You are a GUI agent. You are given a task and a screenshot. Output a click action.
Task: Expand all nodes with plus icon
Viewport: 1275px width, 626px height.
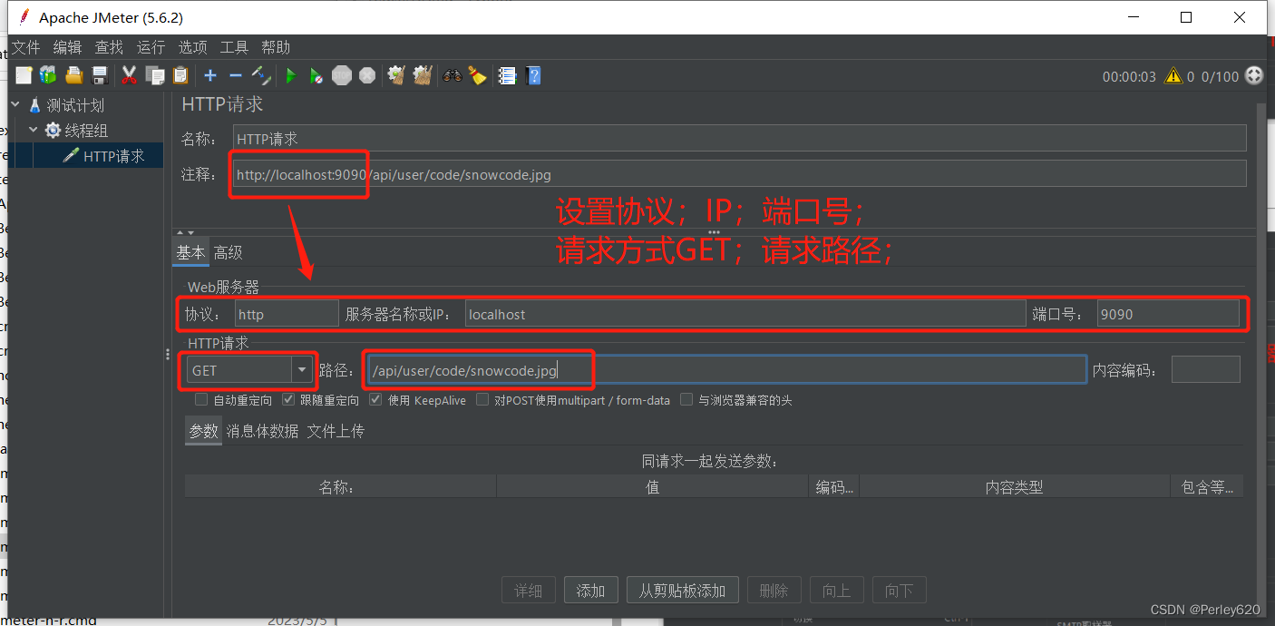pyautogui.click(x=210, y=75)
